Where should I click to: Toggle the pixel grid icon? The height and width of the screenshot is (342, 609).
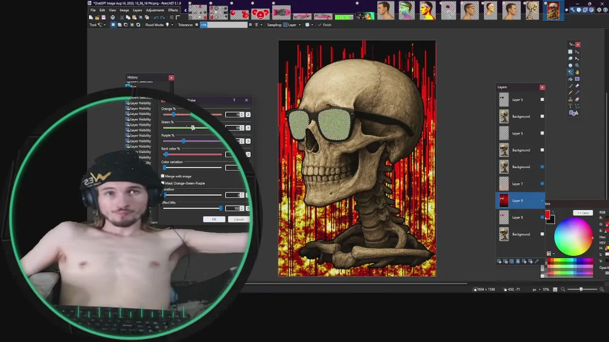(172, 17)
